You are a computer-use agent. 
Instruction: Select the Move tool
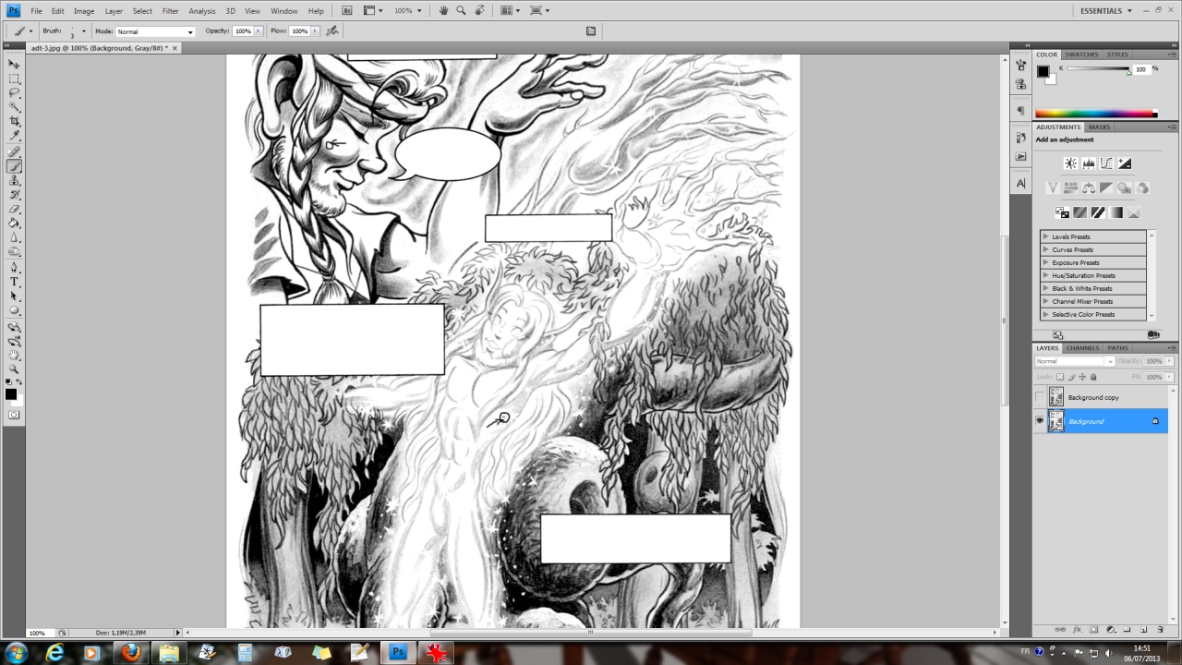click(14, 64)
